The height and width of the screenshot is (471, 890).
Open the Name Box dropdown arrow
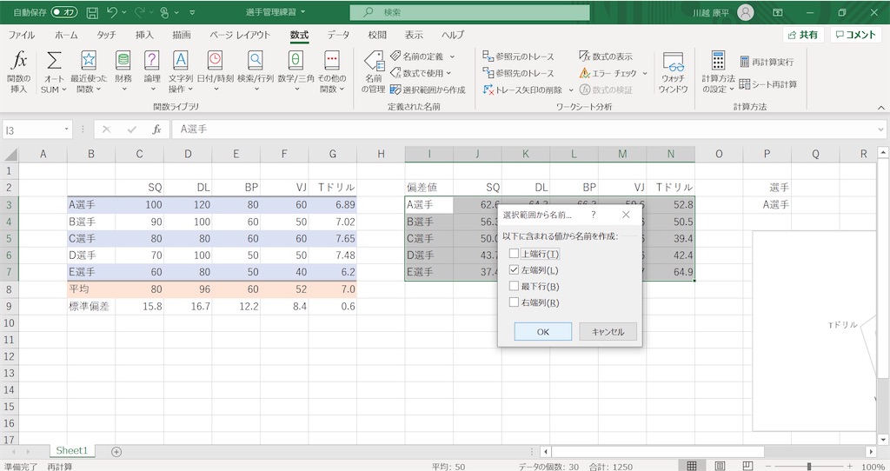coord(66,129)
